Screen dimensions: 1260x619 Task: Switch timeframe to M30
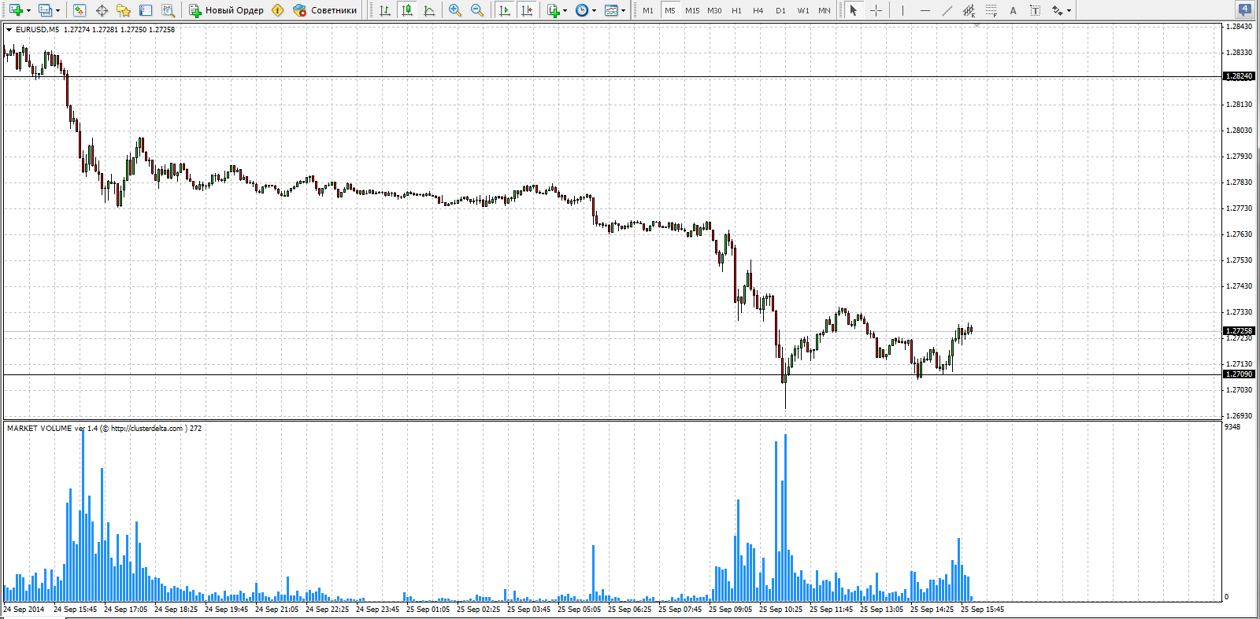[x=714, y=10]
